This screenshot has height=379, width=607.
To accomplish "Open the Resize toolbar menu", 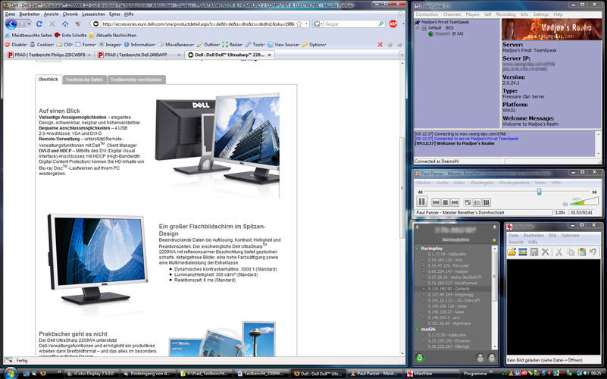I will pos(233,45).
